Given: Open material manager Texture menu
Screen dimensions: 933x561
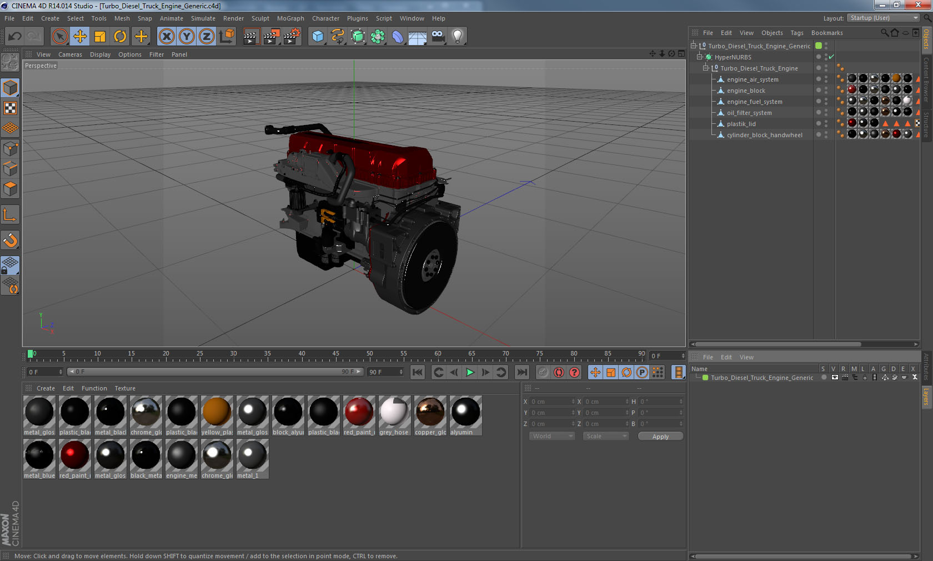Looking at the screenshot, I should pyautogui.click(x=125, y=388).
